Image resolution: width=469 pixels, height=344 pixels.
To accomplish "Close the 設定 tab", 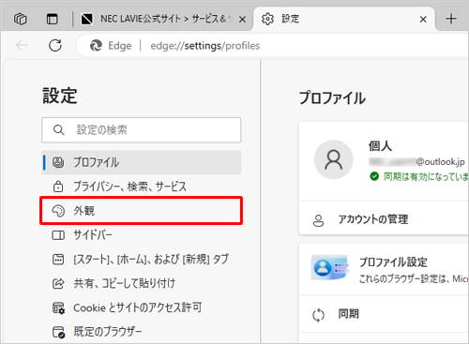I will [423, 20].
